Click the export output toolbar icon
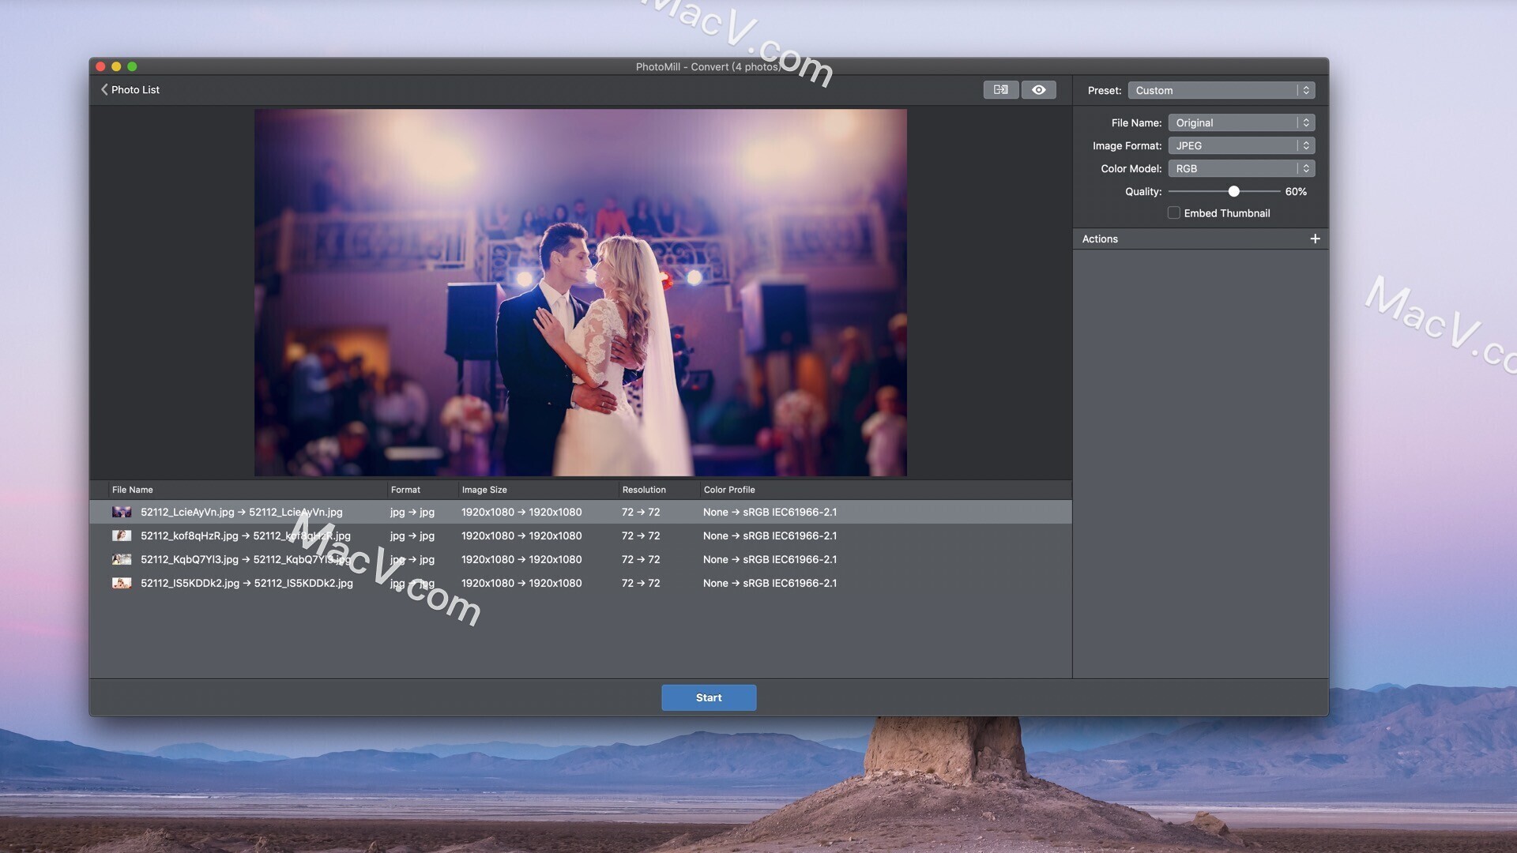The width and height of the screenshot is (1517, 853). point(1000,89)
